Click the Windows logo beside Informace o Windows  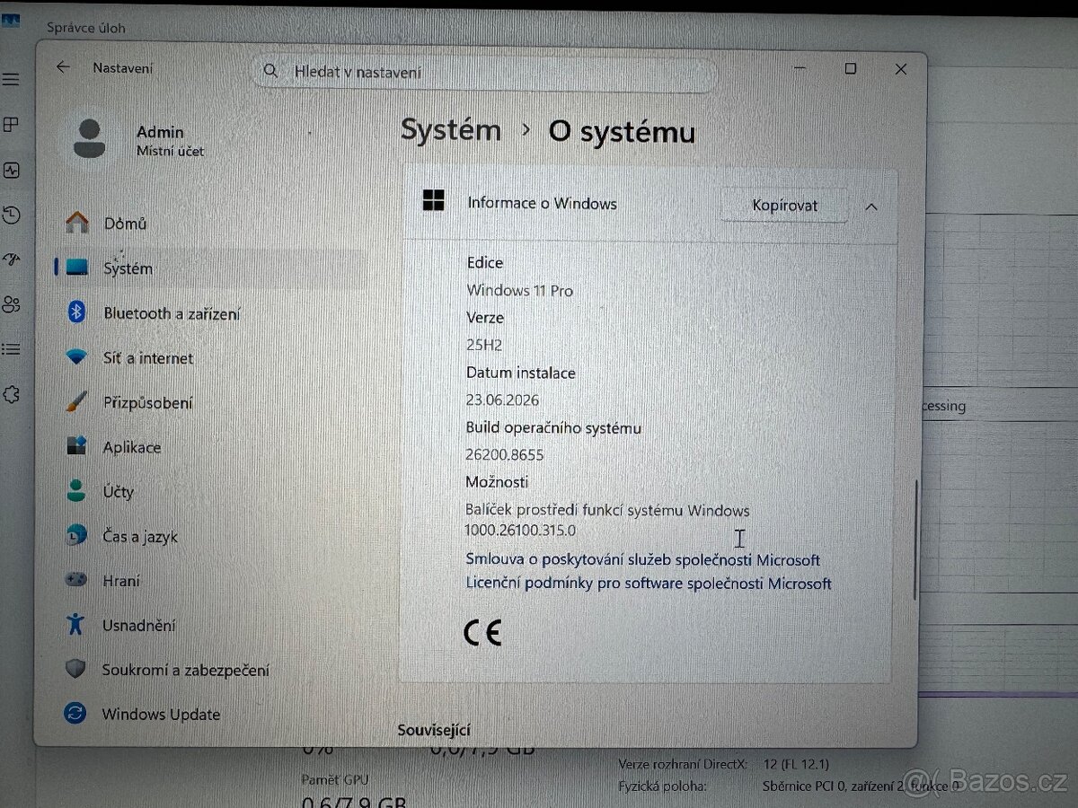[434, 201]
